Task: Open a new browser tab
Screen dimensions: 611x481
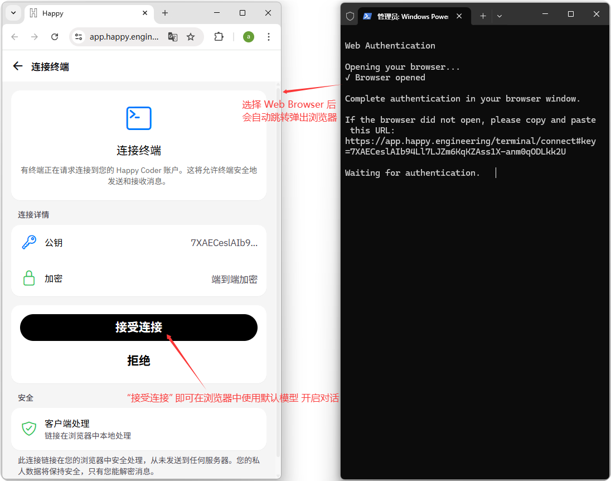Action: [x=165, y=13]
